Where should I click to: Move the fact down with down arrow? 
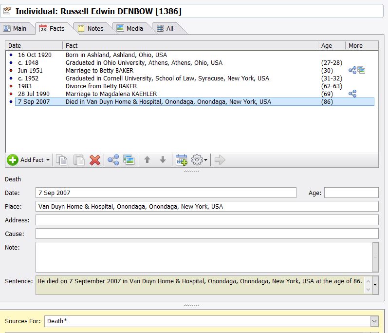163,160
